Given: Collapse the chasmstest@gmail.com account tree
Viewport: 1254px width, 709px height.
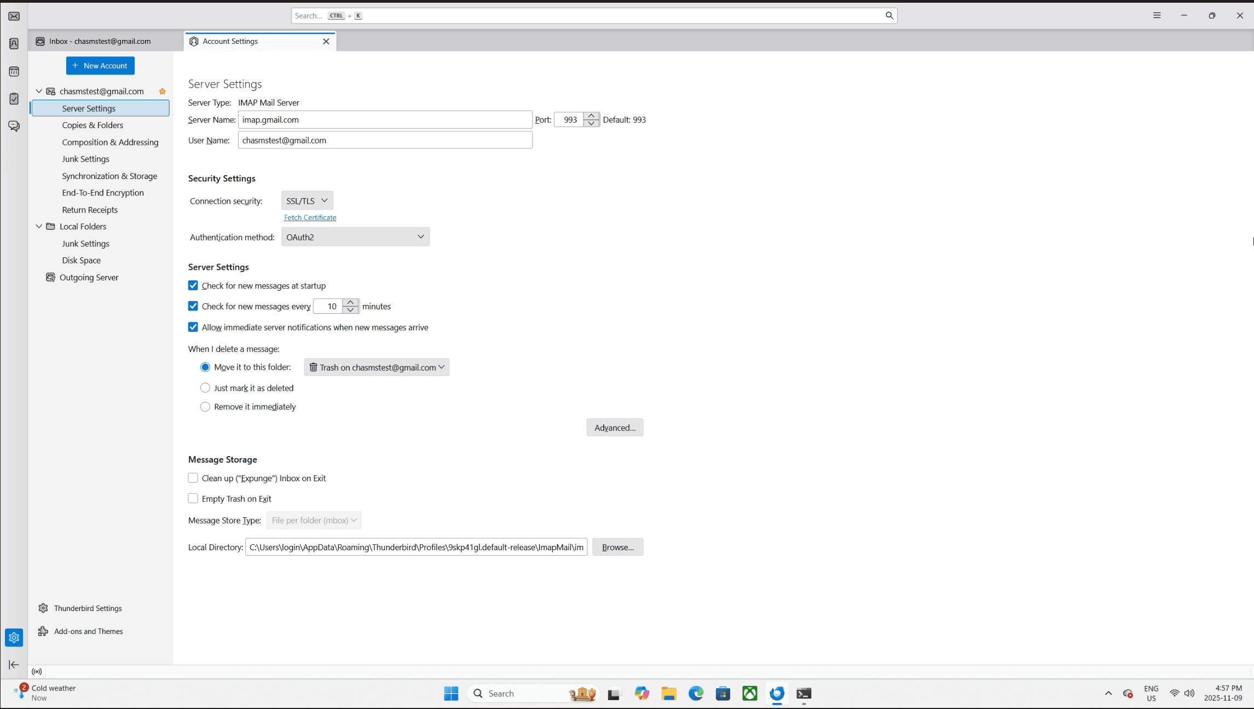Looking at the screenshot, I should [39, 91].
